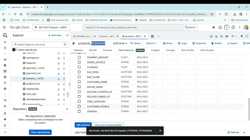Open the Table Explorer tab

[126, 50]
